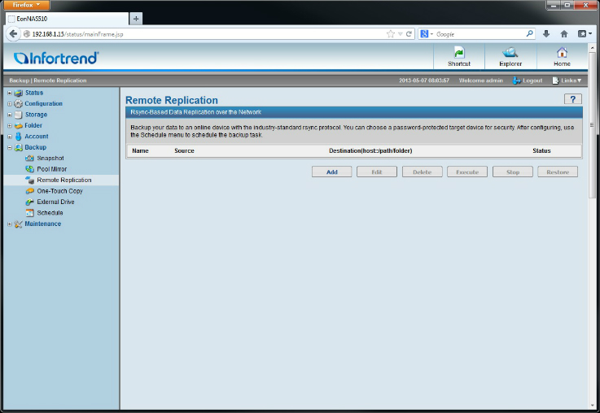Screen dimensions: 600x413
Task: Click the search magnifier icon
Action: [530, 33]
